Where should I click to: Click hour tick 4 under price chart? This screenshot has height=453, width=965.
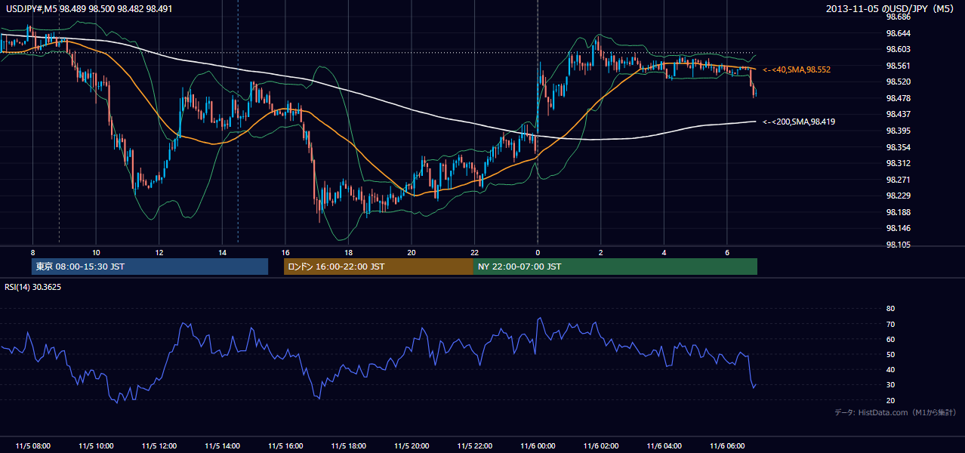pos(664,252)
